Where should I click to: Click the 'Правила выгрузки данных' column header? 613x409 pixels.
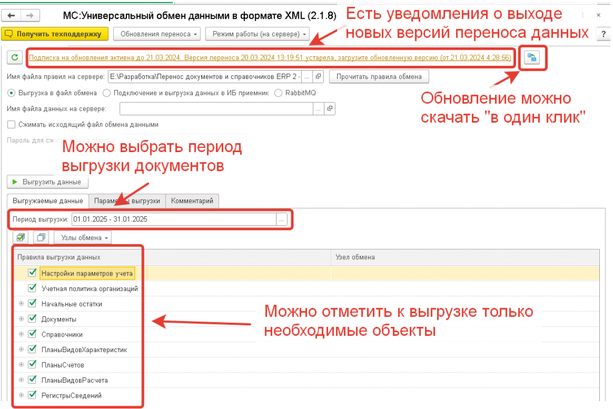(x=172, y=257)
